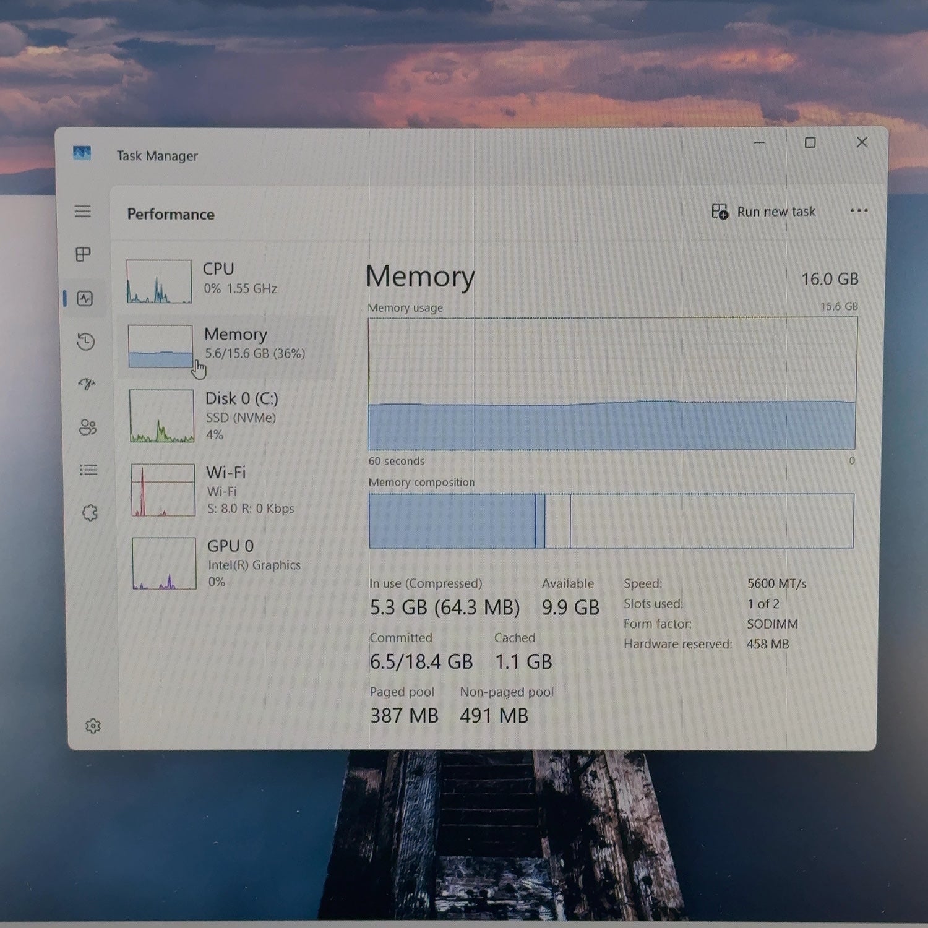Open Task Manager settings gear
928x928 pixels.
point(93,726)
